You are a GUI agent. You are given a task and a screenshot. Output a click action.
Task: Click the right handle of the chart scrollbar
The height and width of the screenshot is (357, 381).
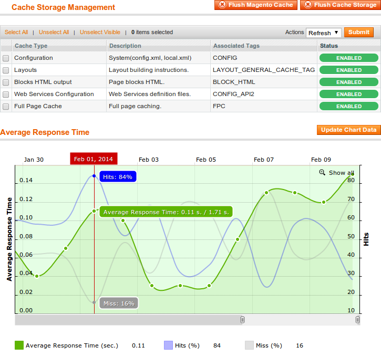coord(357,320)
